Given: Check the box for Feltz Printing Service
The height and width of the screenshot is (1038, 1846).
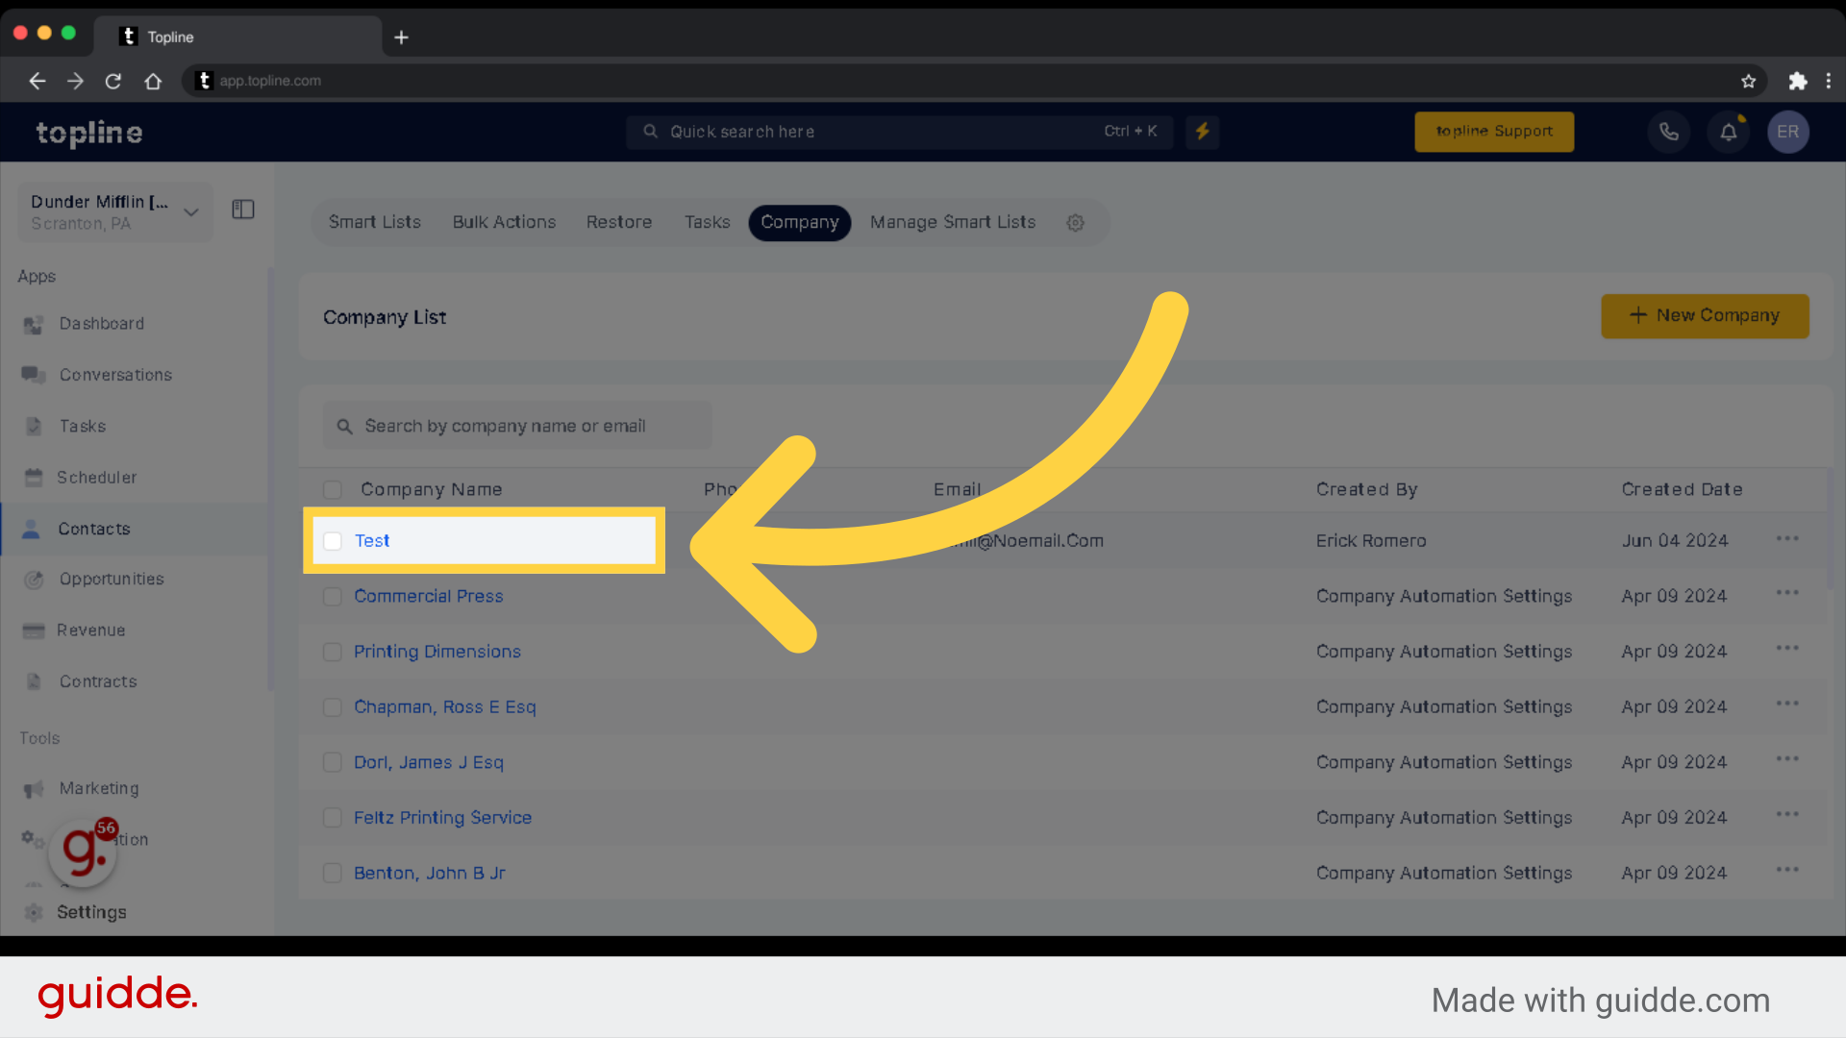Looking at the screenshot, I should coord(333,818).
